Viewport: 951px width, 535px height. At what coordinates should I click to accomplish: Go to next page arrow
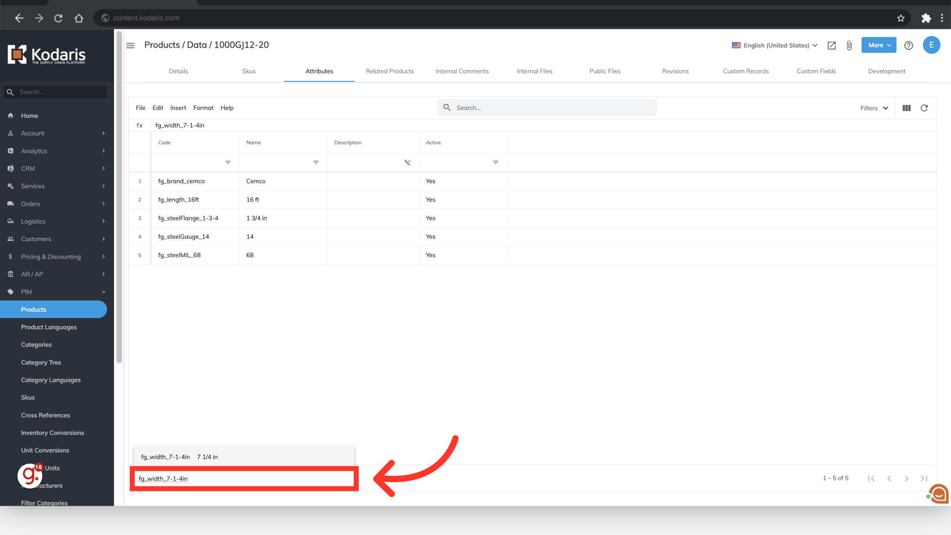(x=906, y=479)
